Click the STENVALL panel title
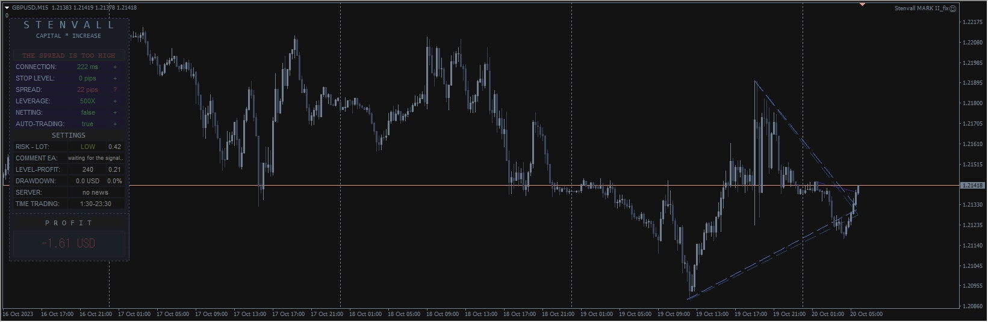The width and height of the screenshot is (988, 322). point(69,25)
